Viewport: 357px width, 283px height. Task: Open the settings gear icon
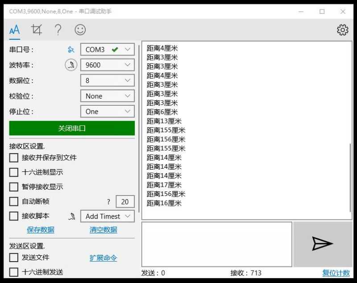(342, 30)
